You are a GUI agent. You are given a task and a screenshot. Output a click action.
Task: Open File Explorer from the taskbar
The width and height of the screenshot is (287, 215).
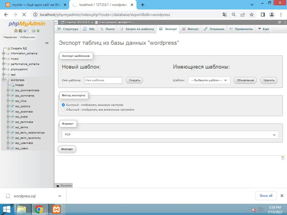22,209
